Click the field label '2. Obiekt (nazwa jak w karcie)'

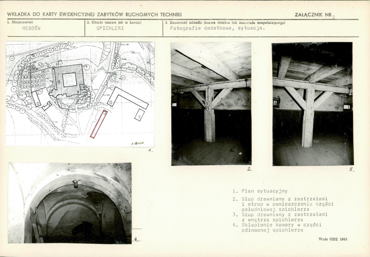click(114, 22)
